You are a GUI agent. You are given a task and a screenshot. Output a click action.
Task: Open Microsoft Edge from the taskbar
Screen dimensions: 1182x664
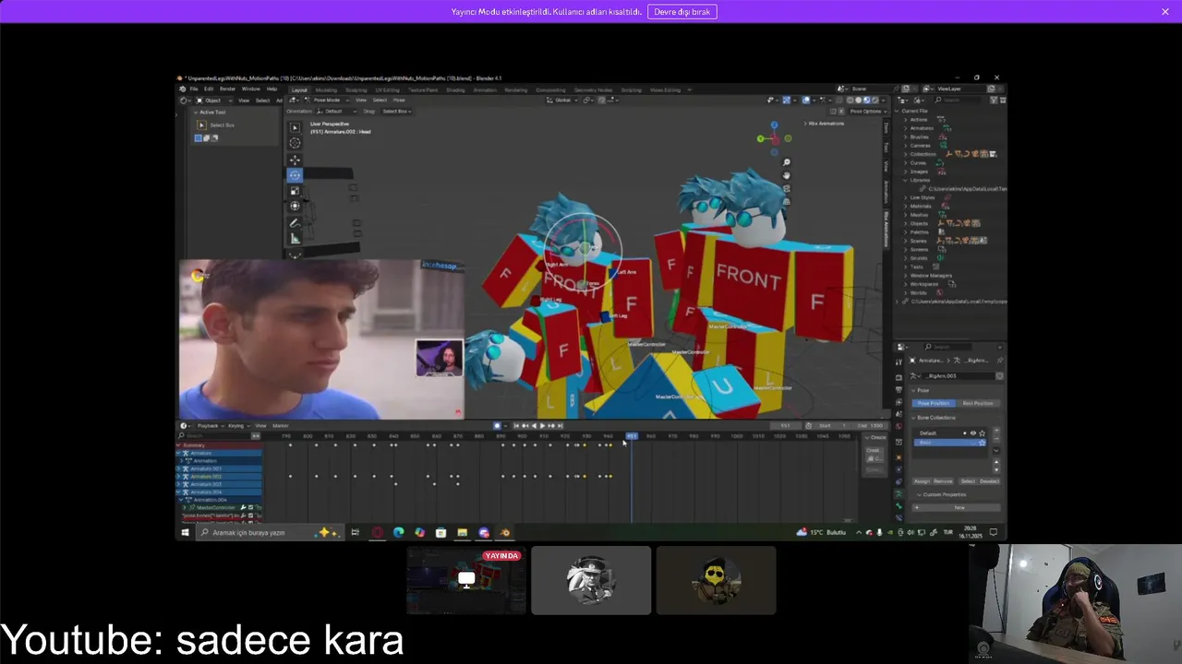point(398,532)
